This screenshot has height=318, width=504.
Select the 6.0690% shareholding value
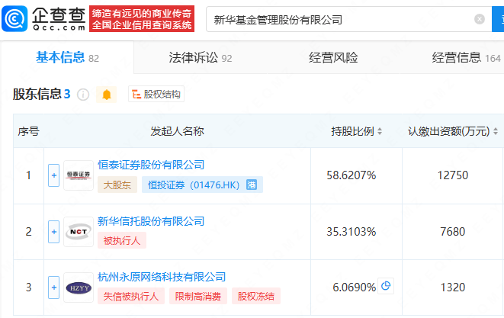point(355,287)
